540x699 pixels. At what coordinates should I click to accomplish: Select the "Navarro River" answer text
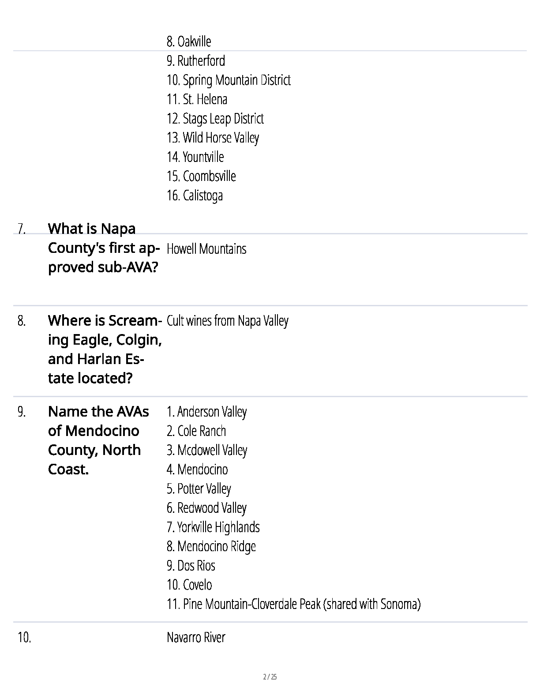pyautogui.click(x=196, y=638)
